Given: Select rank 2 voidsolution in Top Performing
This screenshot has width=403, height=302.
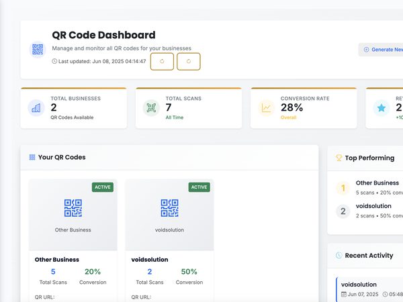Looking at the screenshot, I should click(369, 211).
